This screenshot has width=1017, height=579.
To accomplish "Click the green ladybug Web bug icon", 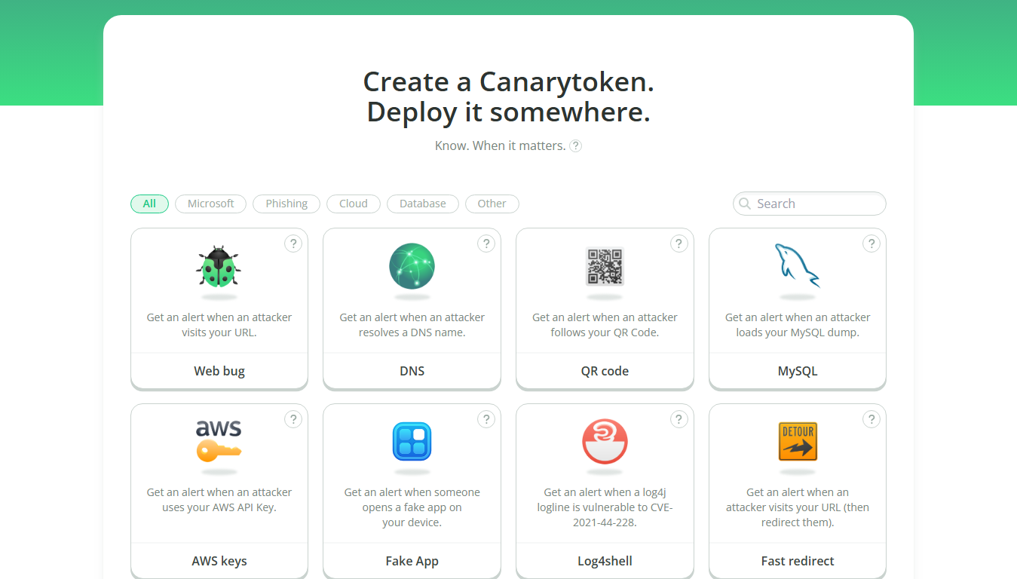I will pyautogui.click(x=219, y=266).
